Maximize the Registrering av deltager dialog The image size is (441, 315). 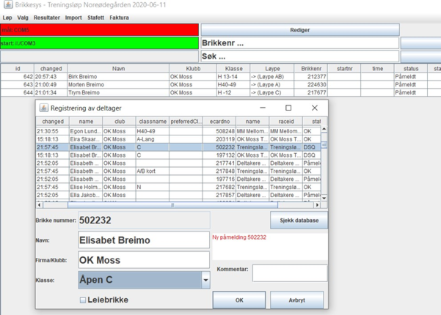pos(288,108)
